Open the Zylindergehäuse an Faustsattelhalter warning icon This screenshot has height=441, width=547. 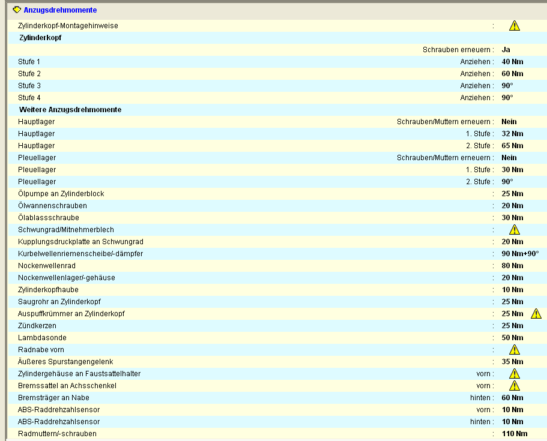(514, 374)
